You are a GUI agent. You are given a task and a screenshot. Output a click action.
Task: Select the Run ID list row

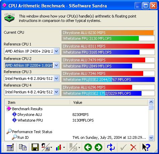point(77,137)
